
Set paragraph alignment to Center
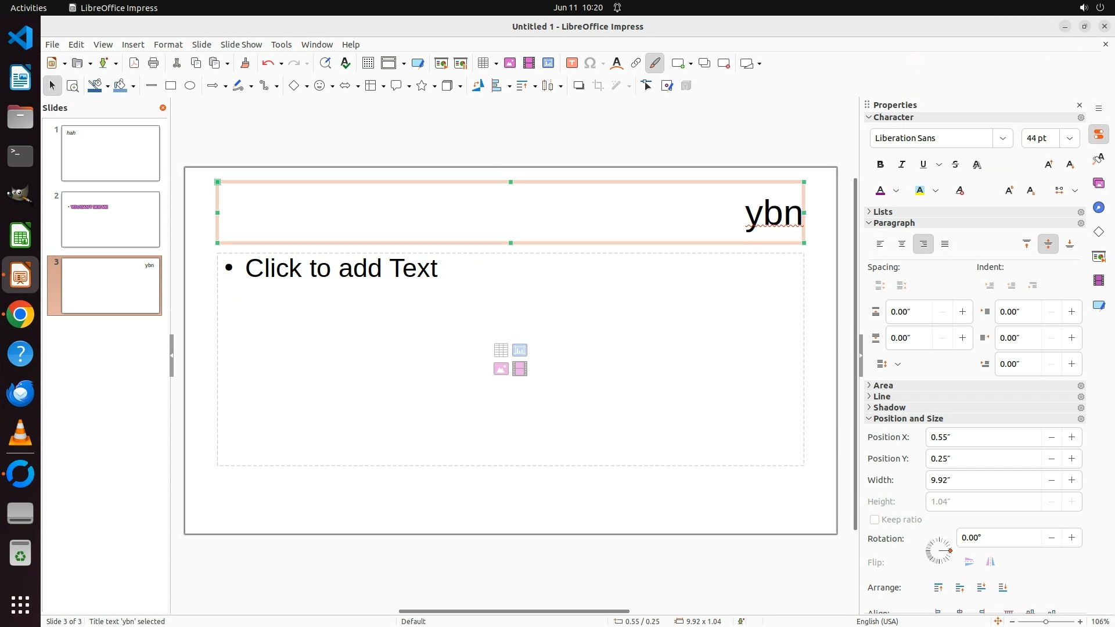click(901, 244)
